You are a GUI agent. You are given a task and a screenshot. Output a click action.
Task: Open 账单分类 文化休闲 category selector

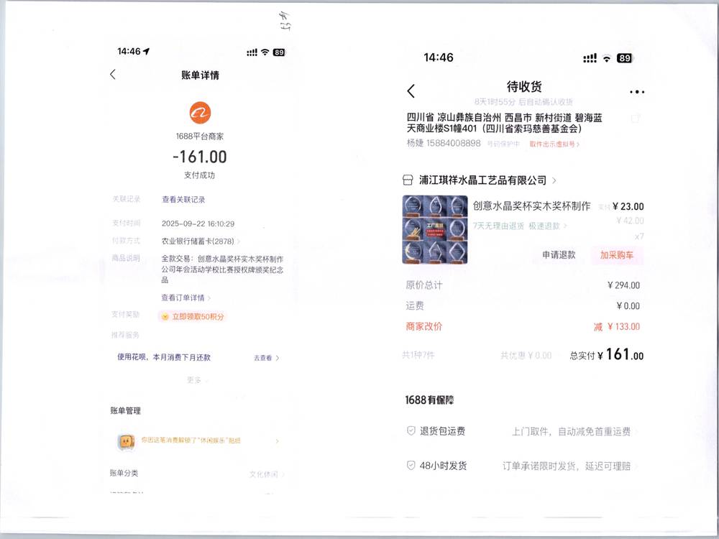tap(267, 474)
